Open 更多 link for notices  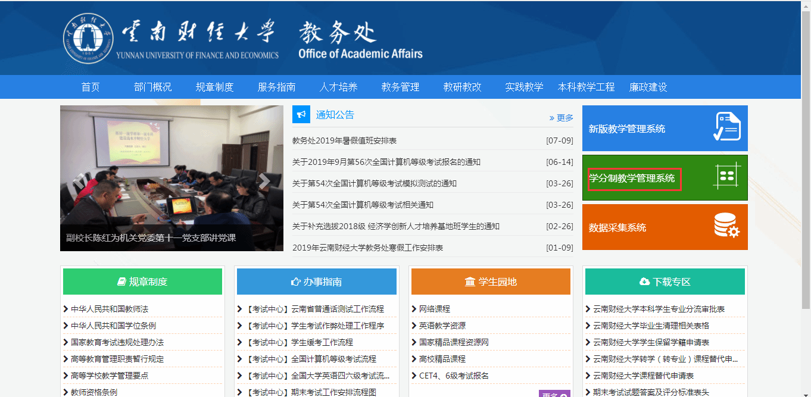pyautogui.click(x=561, y=118)
